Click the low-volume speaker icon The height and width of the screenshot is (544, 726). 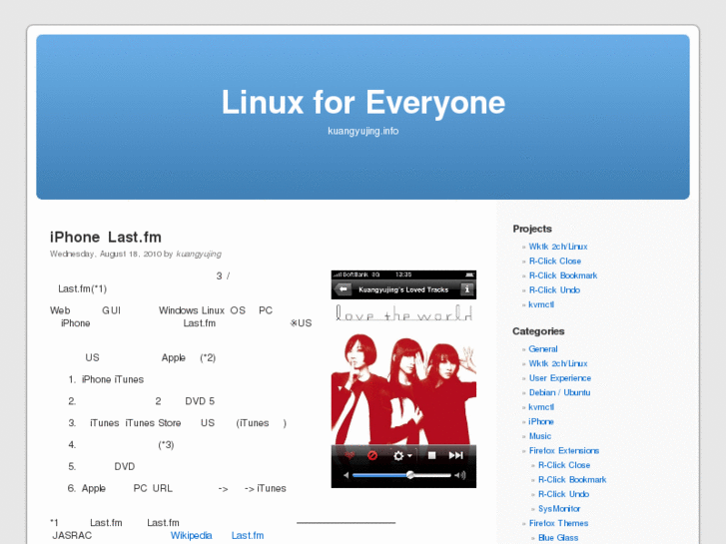coord(346,475)
